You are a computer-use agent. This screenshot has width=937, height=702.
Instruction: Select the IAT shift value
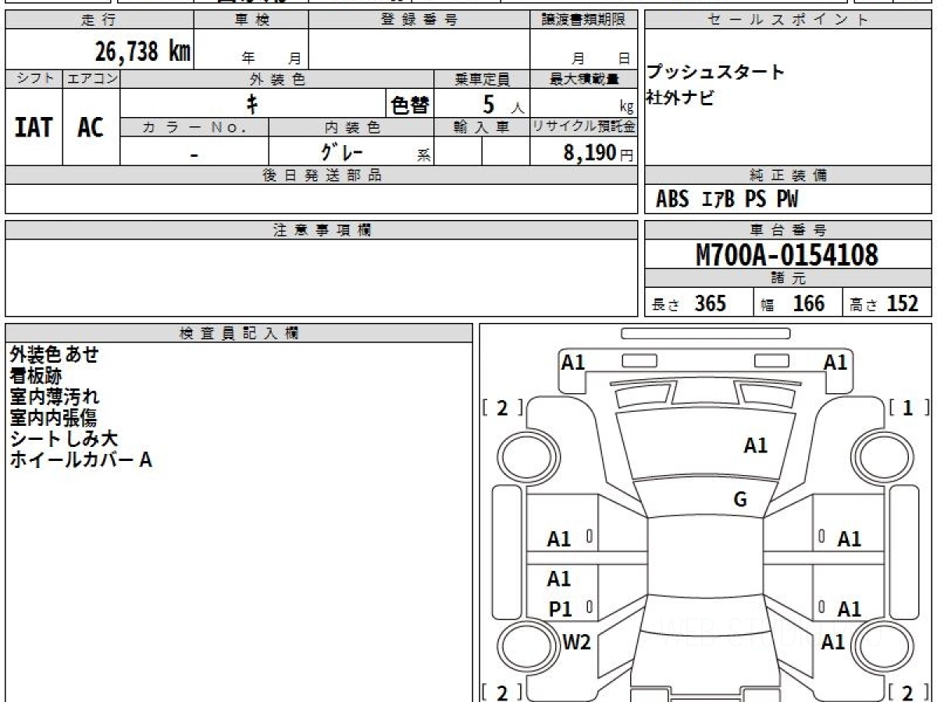click(x=34, y=127)
